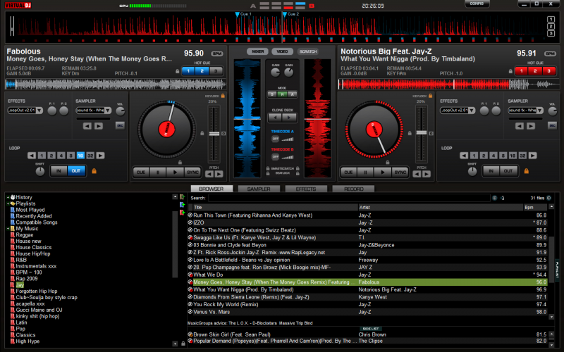Turn Timecode B off toggle
The height and width of the screenshot is (352, 564).
pos(275,156)
